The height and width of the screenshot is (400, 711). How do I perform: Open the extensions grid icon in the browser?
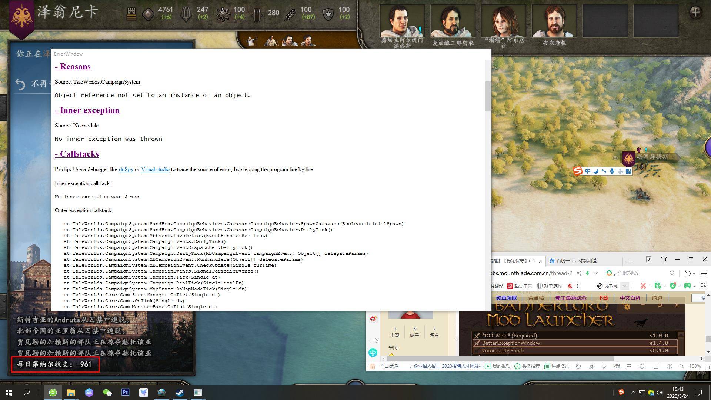point(704,286)
